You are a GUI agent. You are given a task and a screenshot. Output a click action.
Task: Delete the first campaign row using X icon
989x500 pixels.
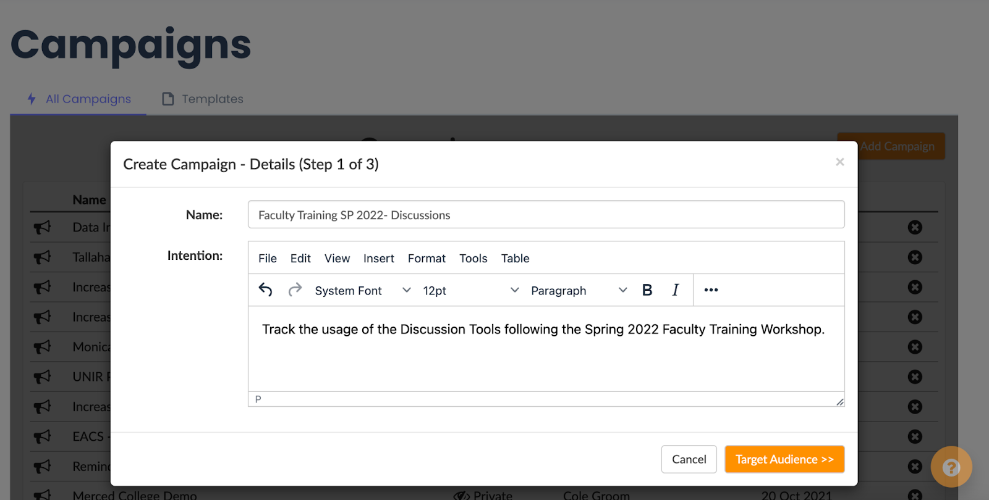click(x=915, y=228)
